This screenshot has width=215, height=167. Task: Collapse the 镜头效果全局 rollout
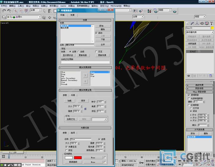click(85, 90)
